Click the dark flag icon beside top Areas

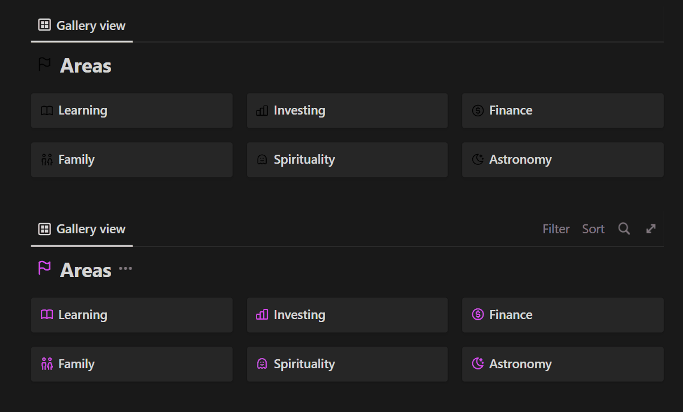pyautogui.click(x=44, y=64)
